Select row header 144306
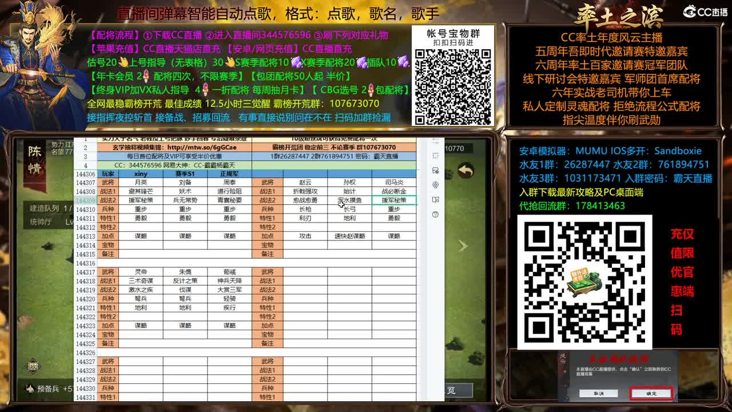This screenshot has width=732, height=412. pos(85,173)
